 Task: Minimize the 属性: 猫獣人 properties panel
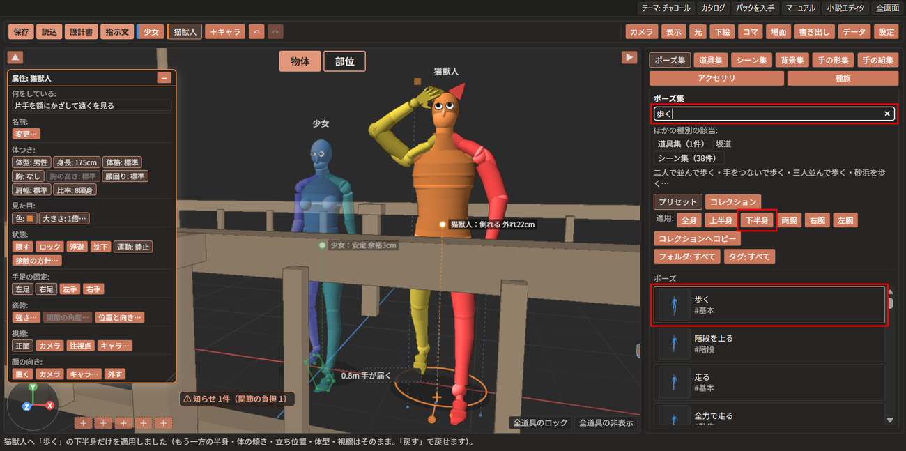164,78
